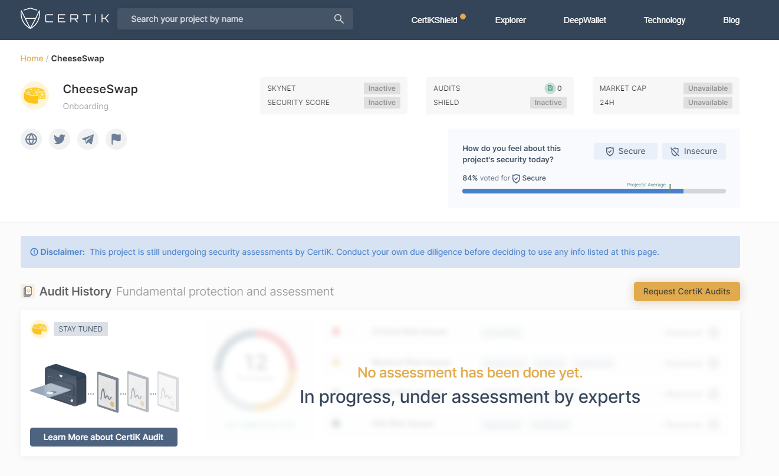Click the Request CertiK Audits button

686,291
